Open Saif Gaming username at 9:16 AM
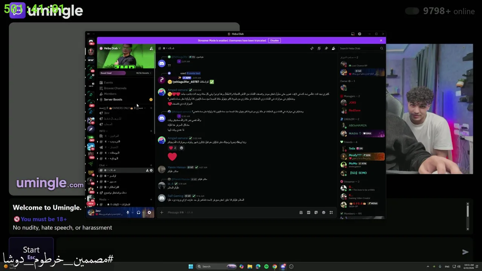482x271 pixels. click(x=175, y=196)
